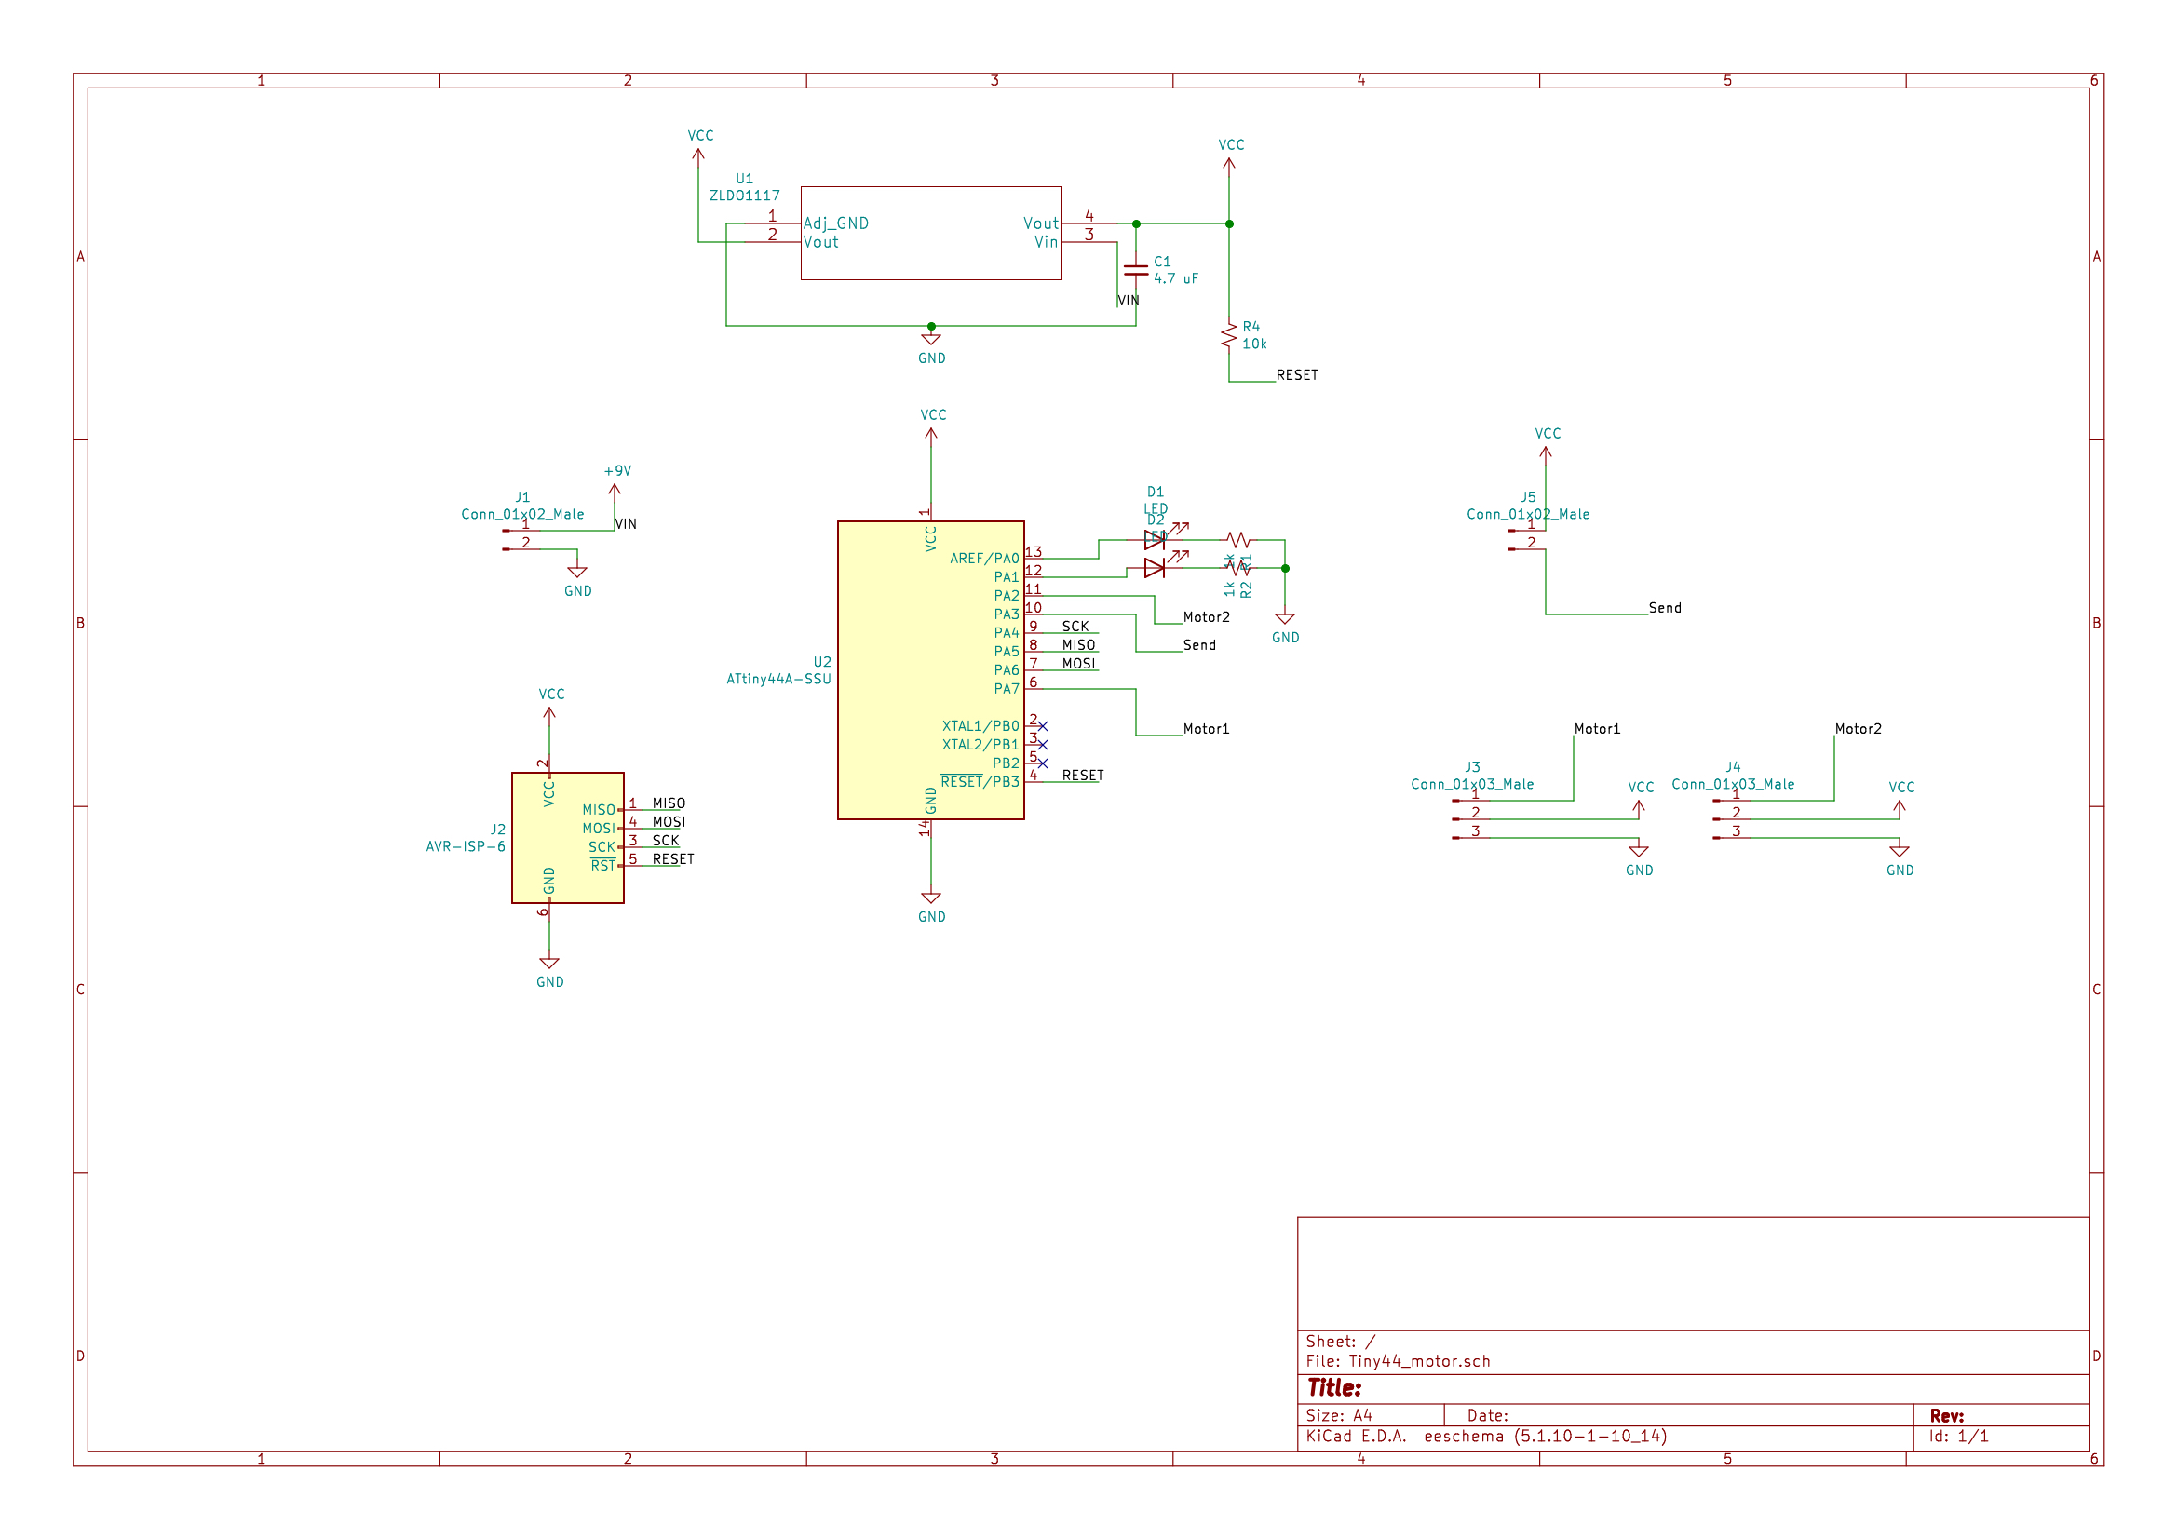Click the +9V power symbol near J1

click(615, 492)
